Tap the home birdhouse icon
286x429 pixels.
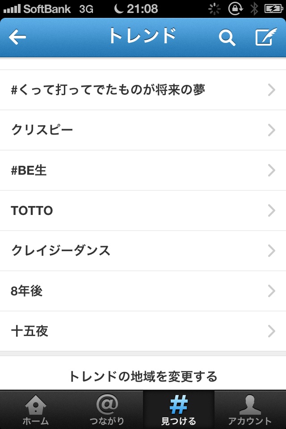[35, 404]
